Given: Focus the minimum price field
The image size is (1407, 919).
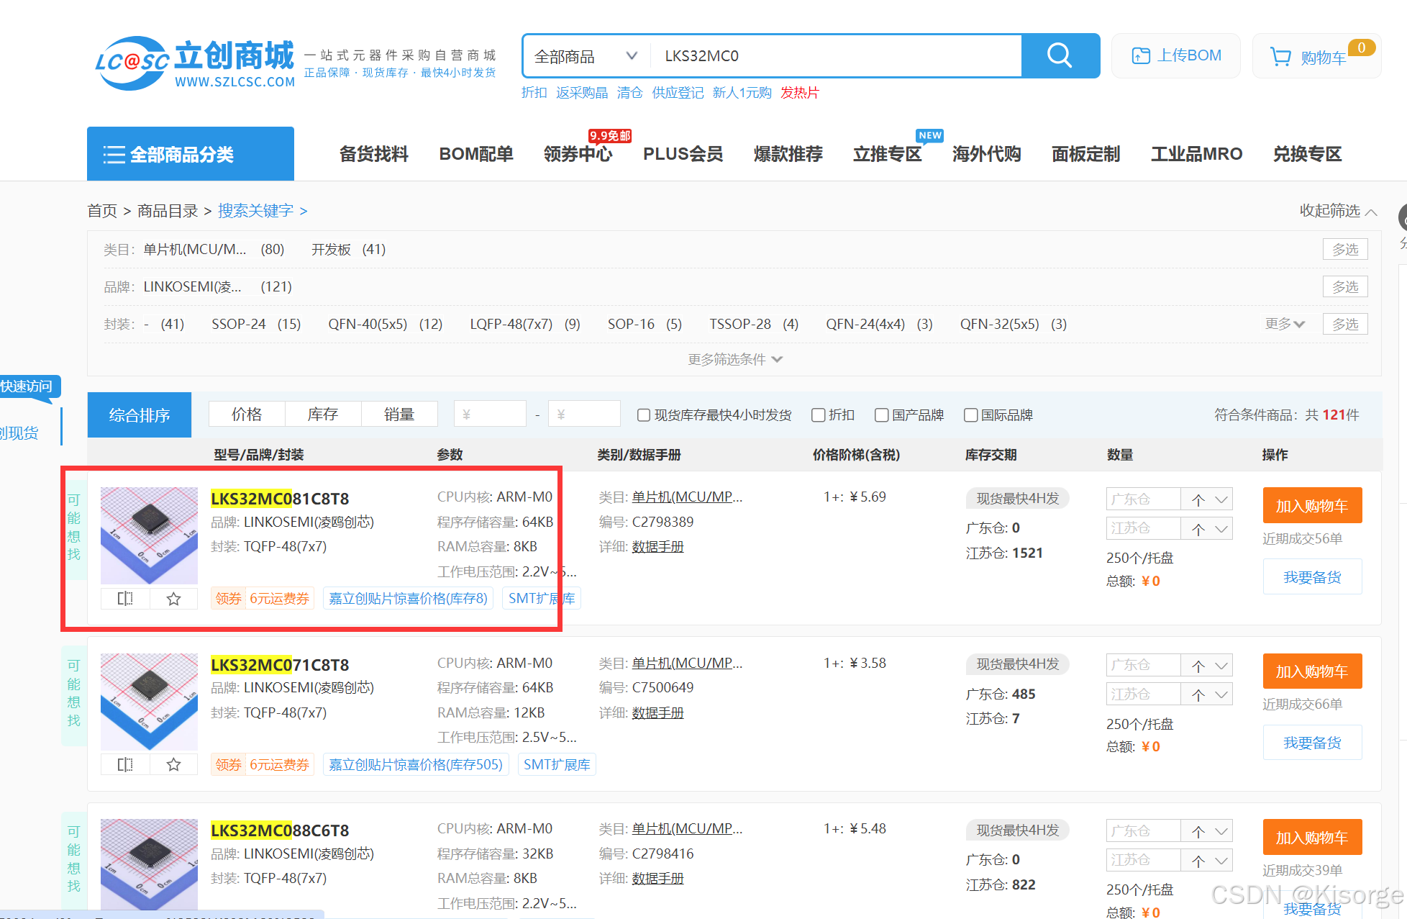Looking at the screenshot, I should coord(490,415).
